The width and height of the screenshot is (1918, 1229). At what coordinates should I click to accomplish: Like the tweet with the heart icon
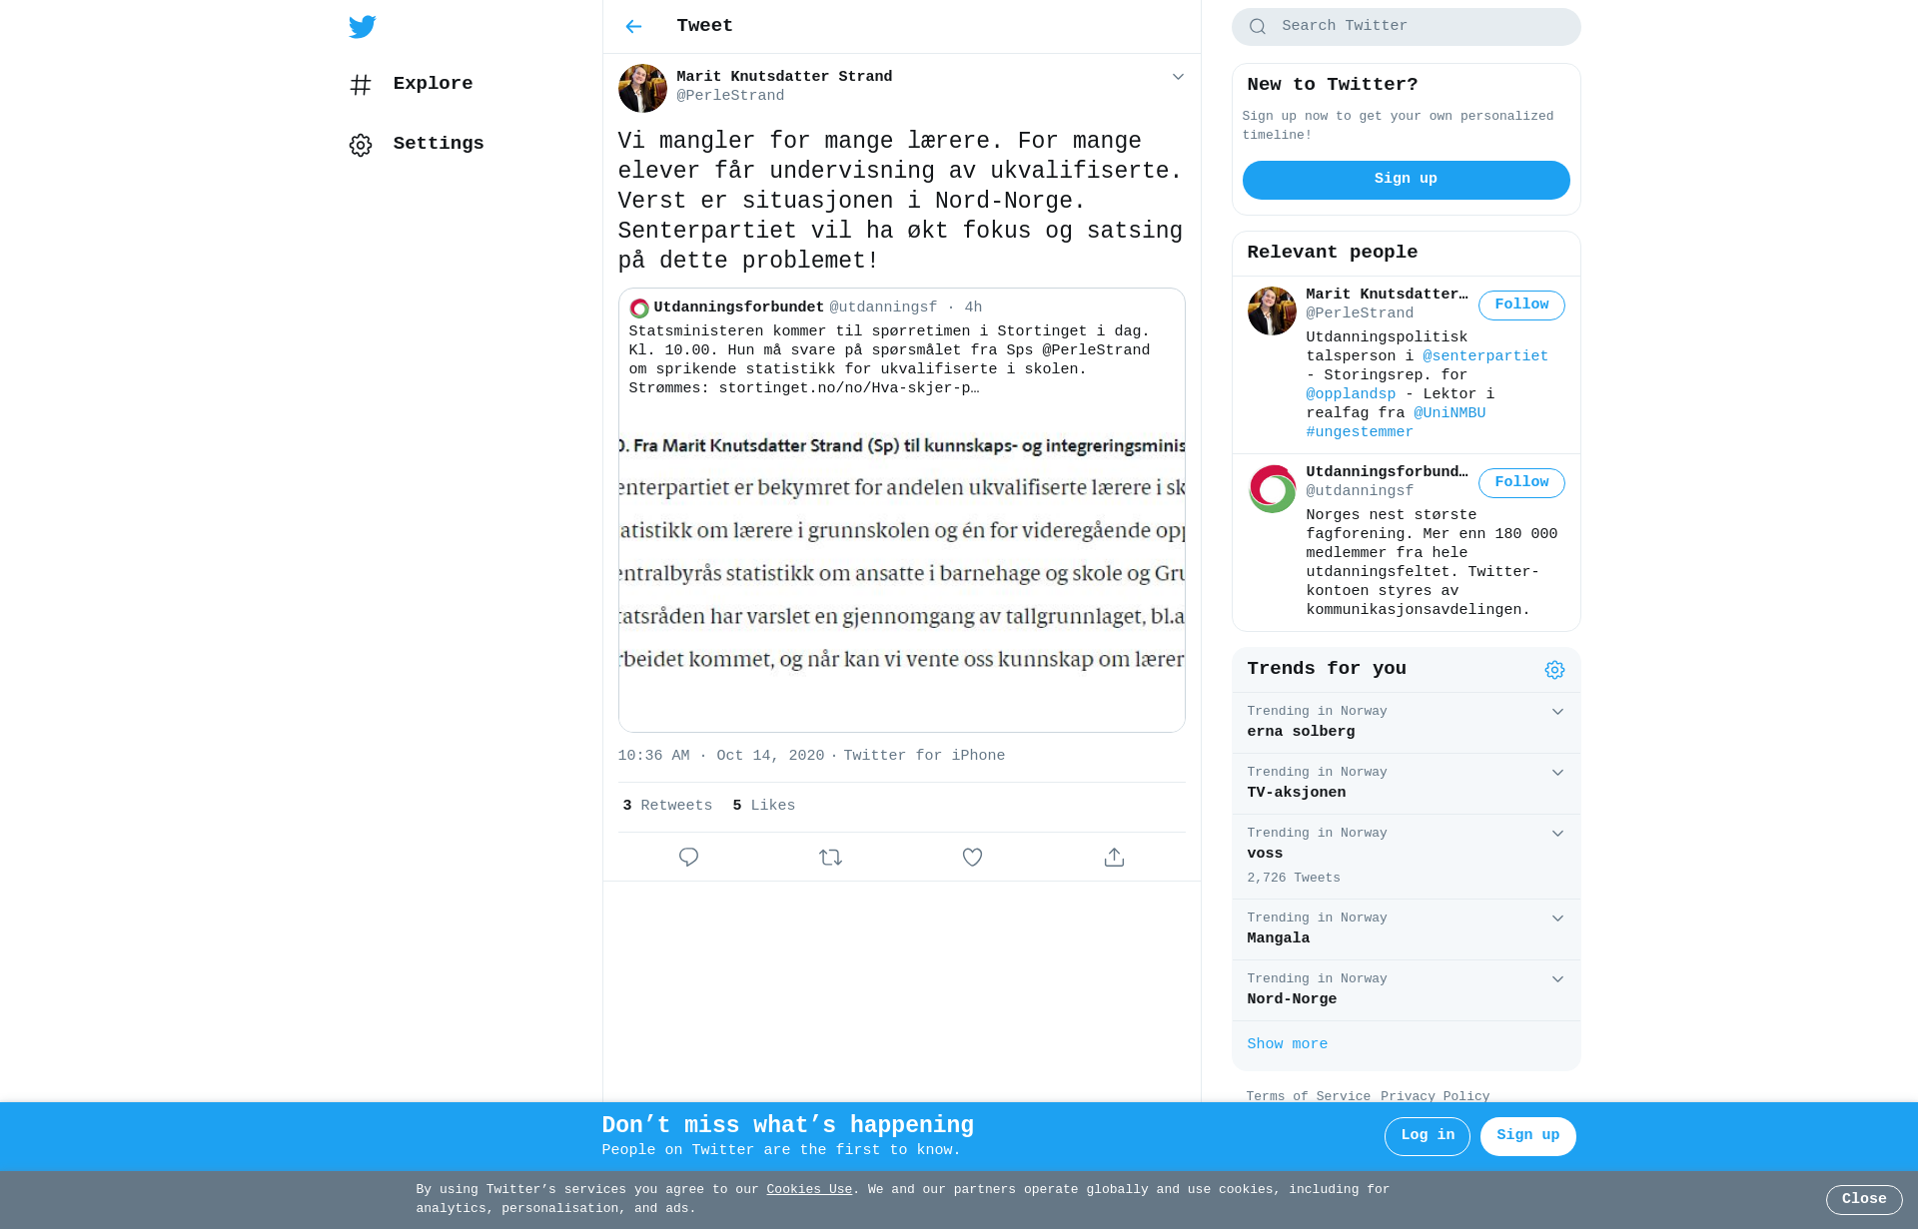click(972, 857)
